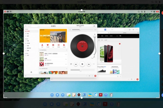Close the first browser tab
Image resolution: width=163 pixels, height=108 pixels.
tap(108, 33)
